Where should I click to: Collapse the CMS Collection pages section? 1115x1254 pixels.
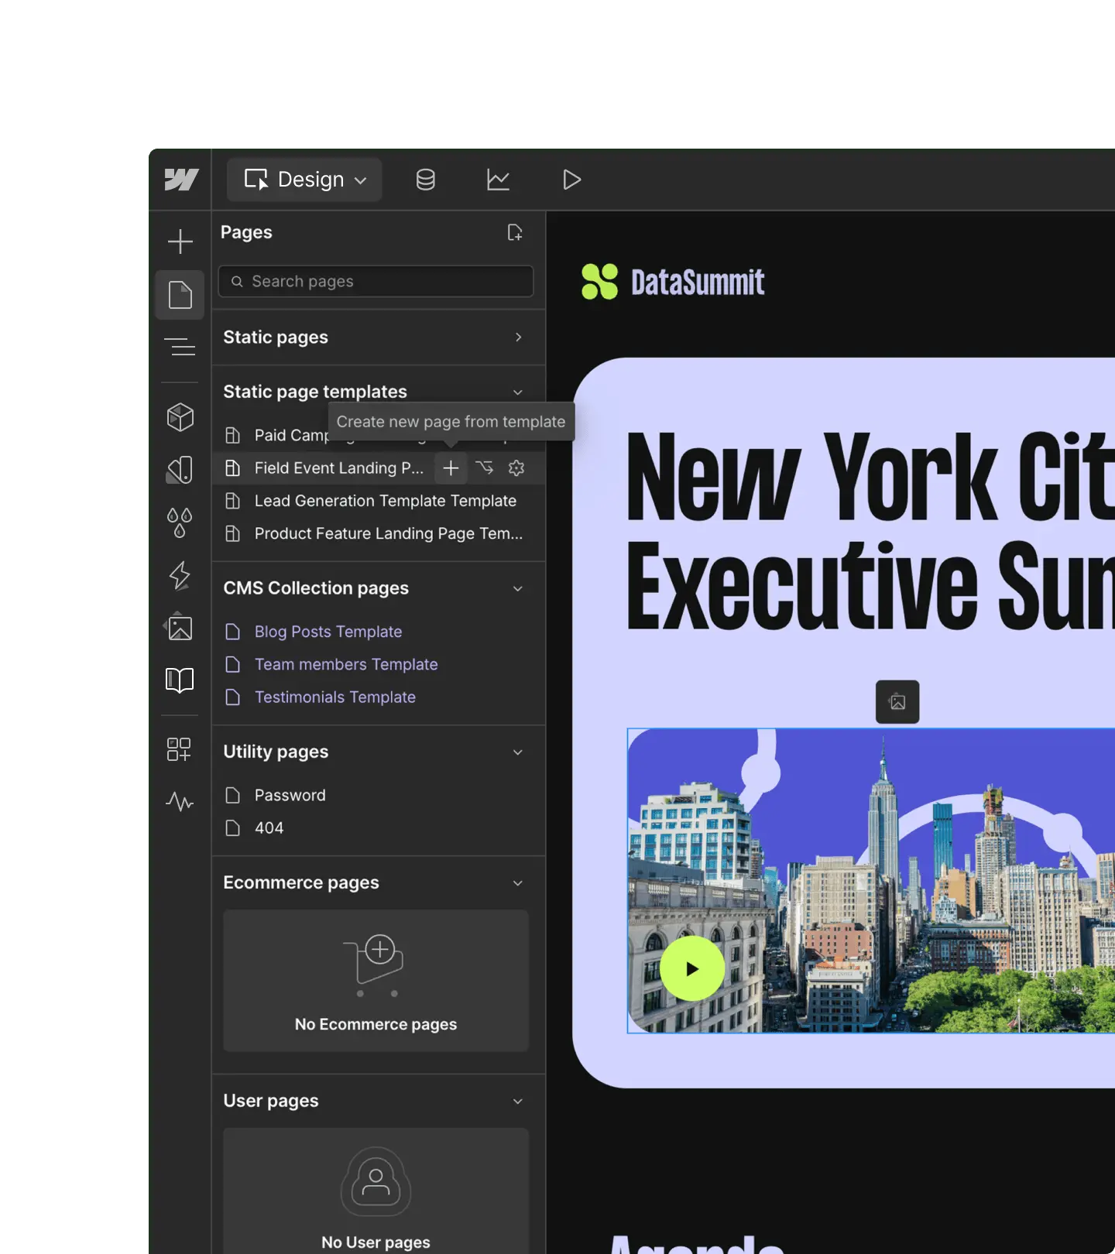coord(518,588)
